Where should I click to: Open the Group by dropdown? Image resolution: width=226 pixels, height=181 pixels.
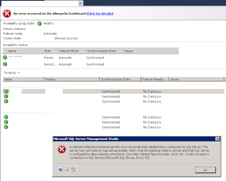click(12, 73)
